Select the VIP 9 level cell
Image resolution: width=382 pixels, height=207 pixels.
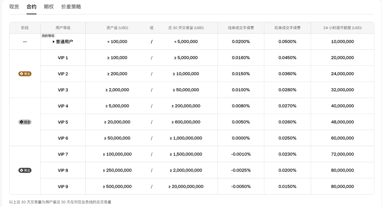[x=63, y=187]
